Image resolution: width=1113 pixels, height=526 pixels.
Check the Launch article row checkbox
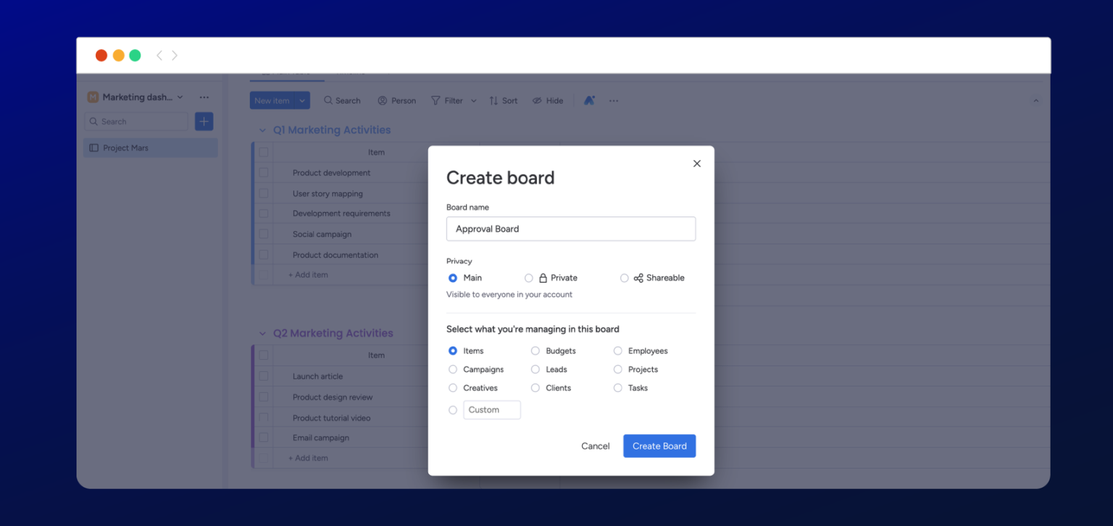[264, 376]
